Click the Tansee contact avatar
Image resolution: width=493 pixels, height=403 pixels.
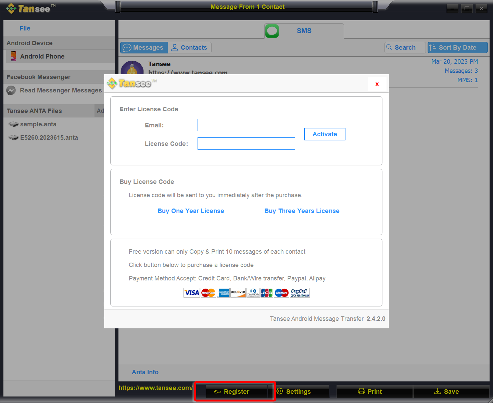click(132, 68)
